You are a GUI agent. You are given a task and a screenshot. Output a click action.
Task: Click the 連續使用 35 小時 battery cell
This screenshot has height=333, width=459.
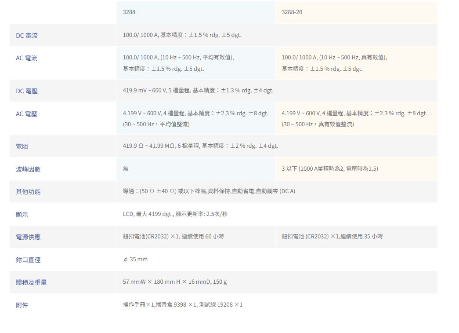pos(332,237)
